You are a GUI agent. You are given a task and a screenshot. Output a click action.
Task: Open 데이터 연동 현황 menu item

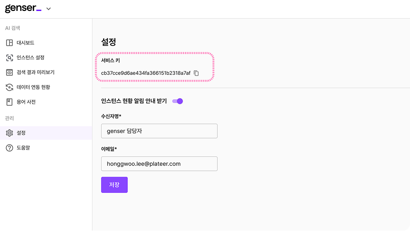coord(33,87)
